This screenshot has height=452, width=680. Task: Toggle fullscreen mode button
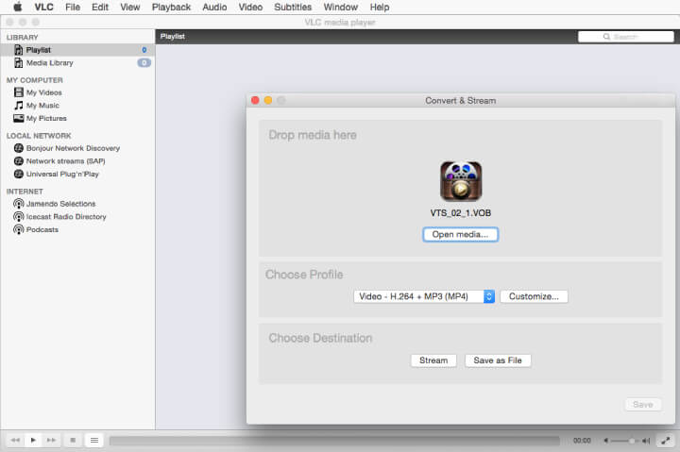pos(665,441)
